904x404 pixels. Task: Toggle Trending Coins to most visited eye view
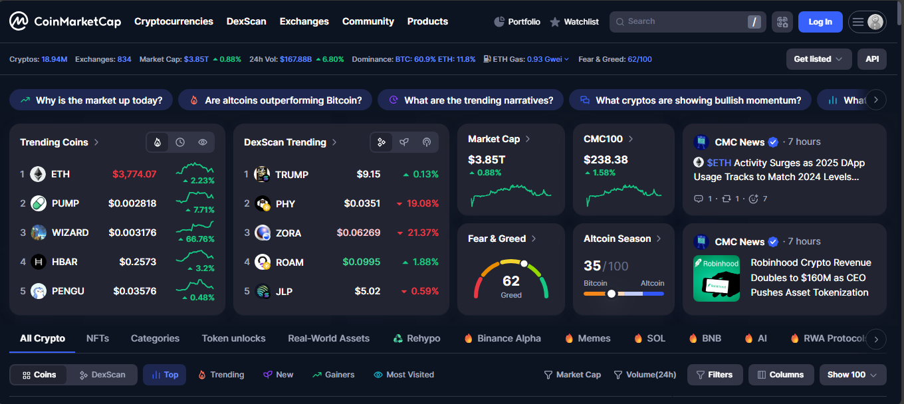203,142
